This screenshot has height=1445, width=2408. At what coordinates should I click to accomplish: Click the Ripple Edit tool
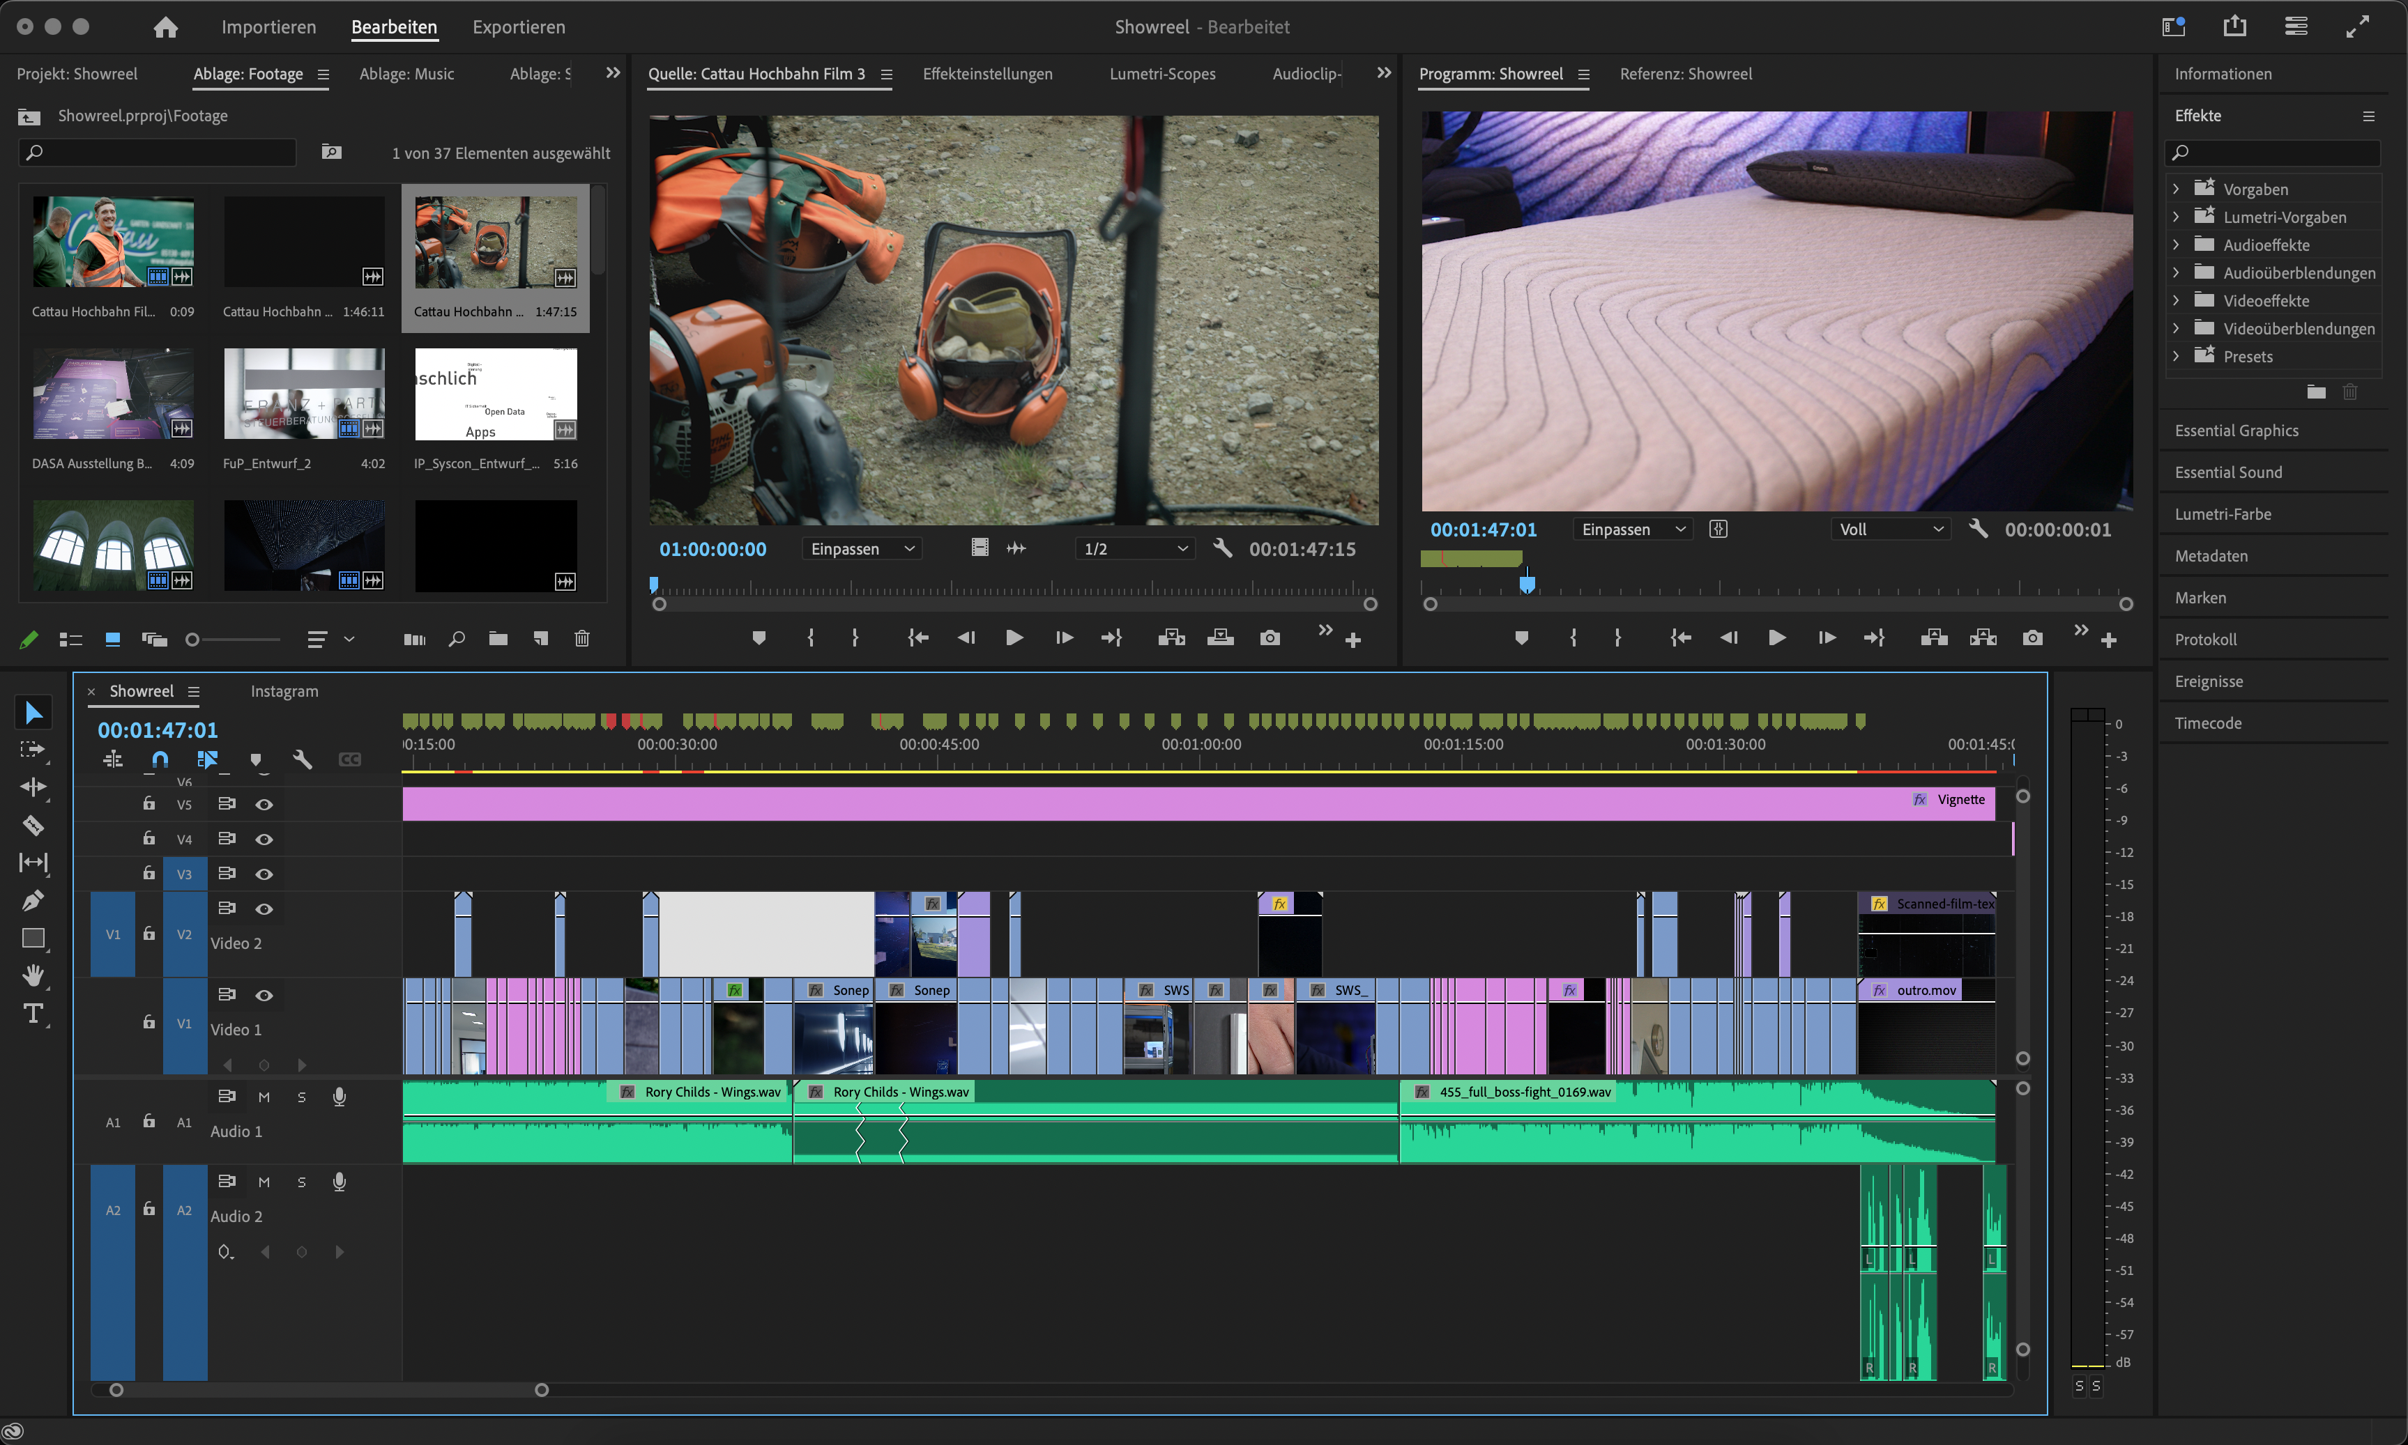[33, 787]
